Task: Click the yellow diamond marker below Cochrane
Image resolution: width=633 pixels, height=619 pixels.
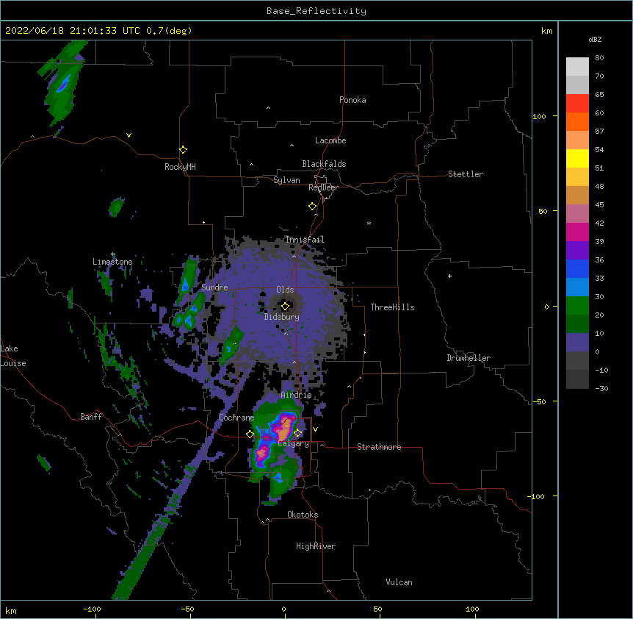Action: click(x=250, y=434)
